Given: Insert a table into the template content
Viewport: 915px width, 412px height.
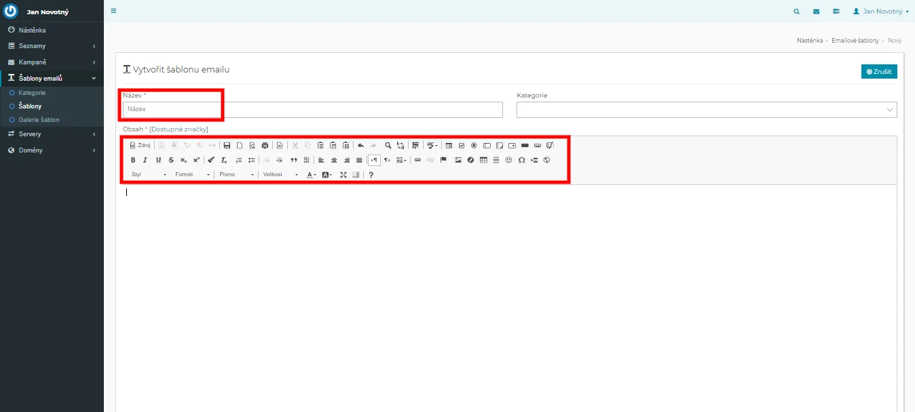Looking at the screenshot, I should click(483, 160).
